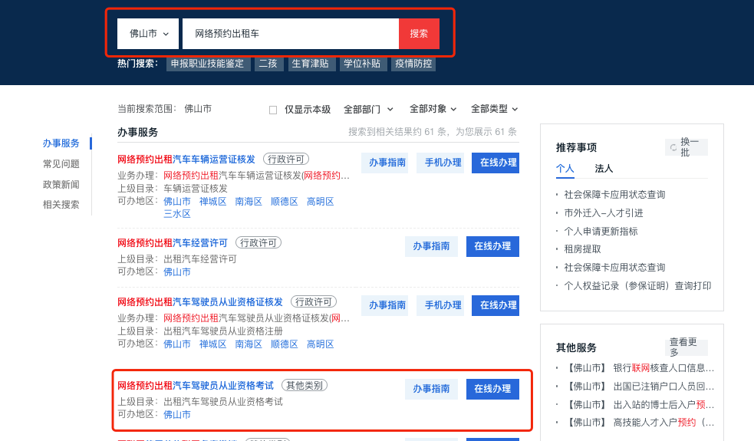
Task: Select the 个人 tab in 推荐事项
Action: [x=565, y=169]
